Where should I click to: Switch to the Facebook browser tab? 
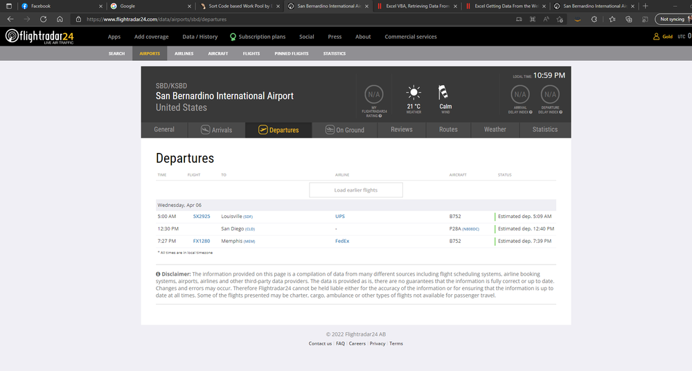tap(62, 6)
